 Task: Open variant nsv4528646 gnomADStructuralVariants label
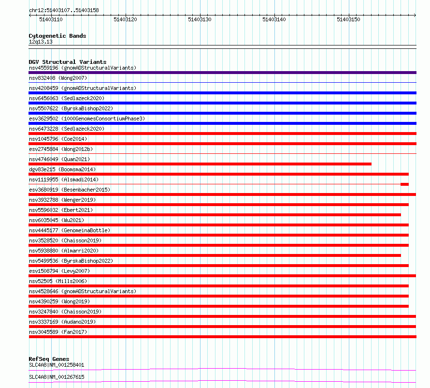click(x=83, y=291)
